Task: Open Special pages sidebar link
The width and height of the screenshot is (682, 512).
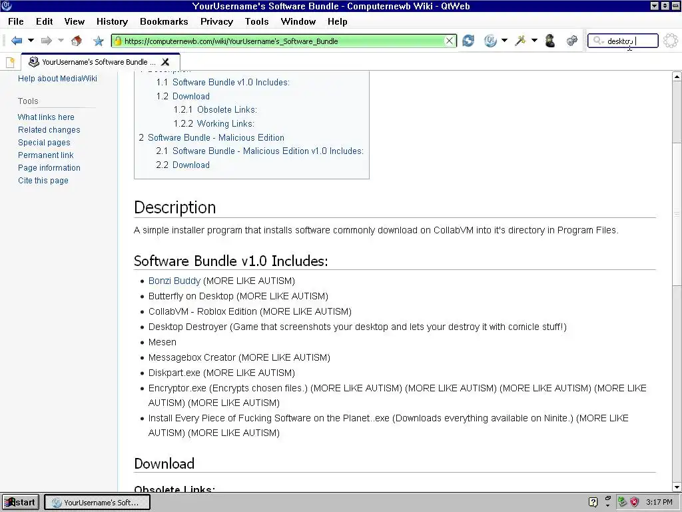Action: point(44,143)
